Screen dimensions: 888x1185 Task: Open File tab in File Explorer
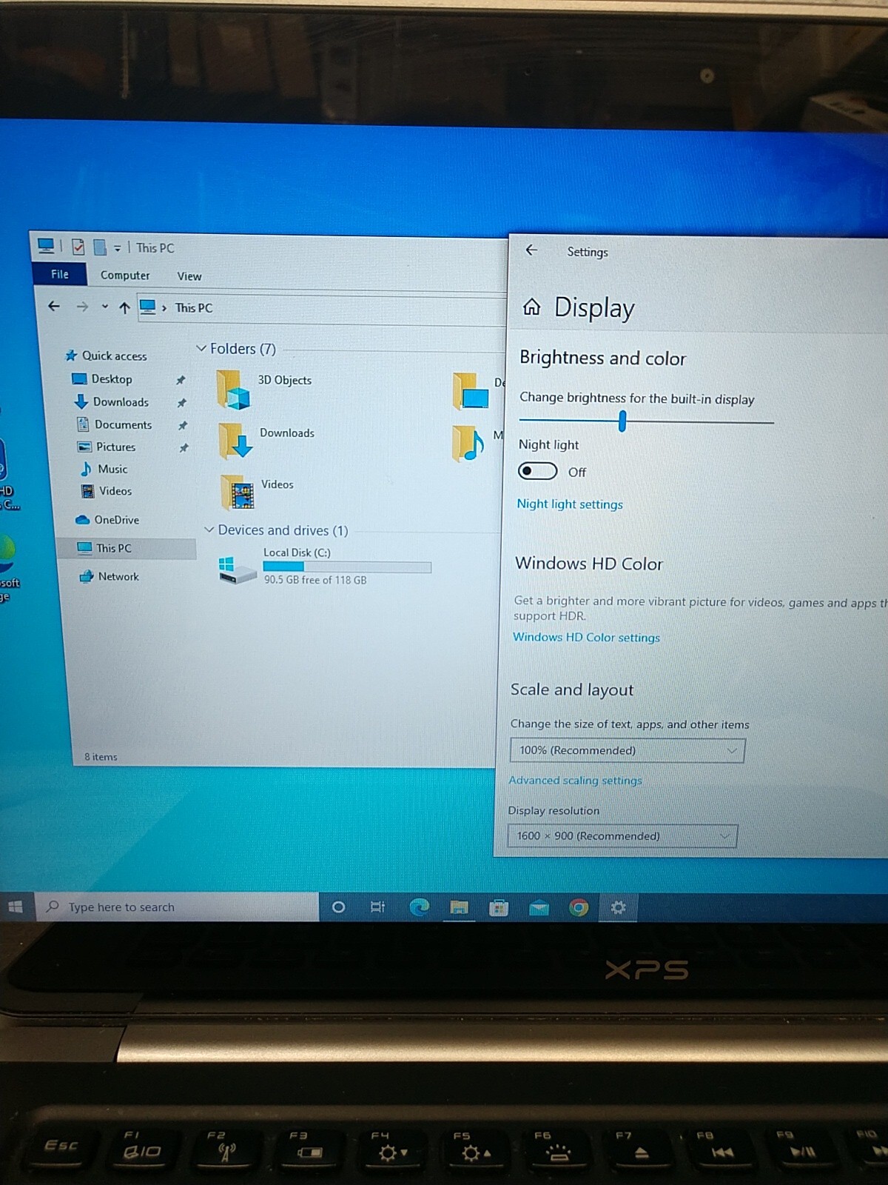(x=60, y=274)
